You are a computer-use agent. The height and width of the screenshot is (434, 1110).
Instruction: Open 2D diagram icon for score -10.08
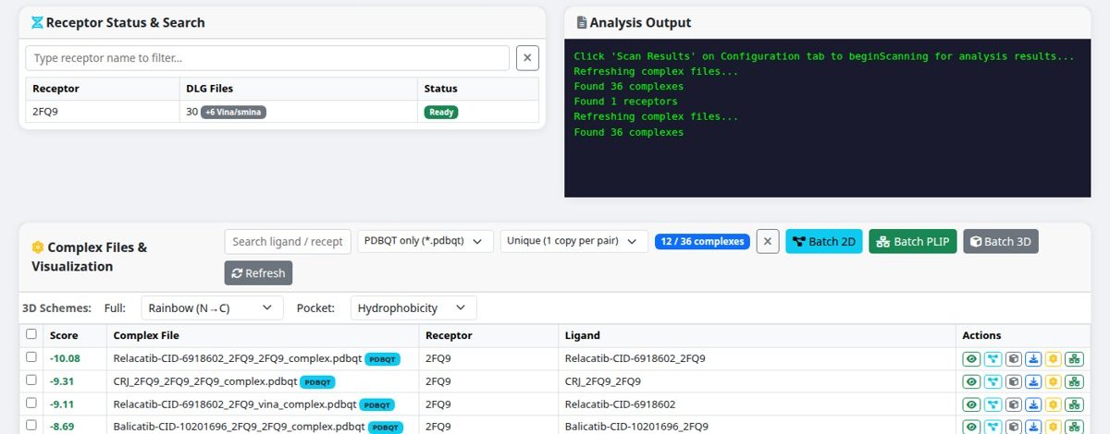tap(993, 359)
